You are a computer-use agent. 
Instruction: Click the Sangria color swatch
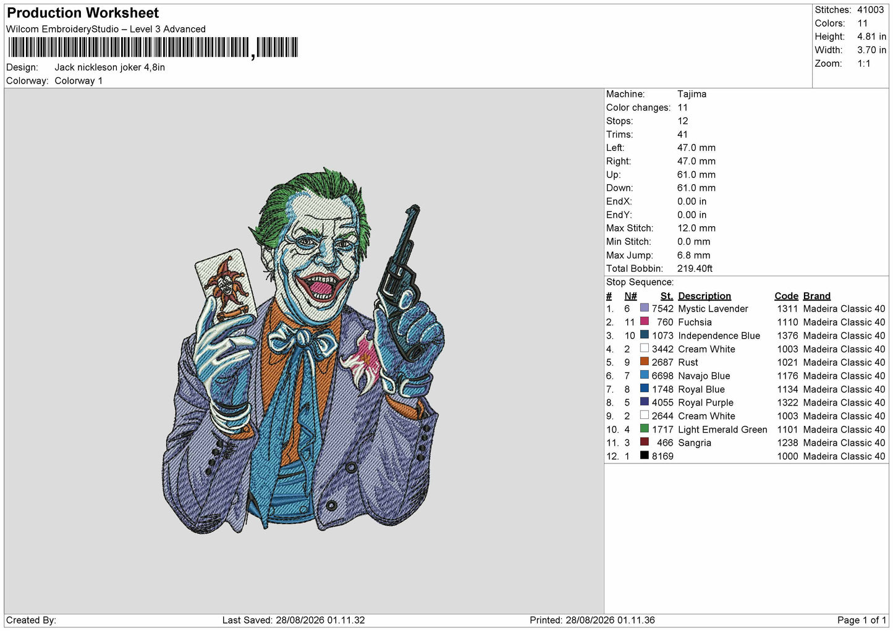[x=645, y=442]
